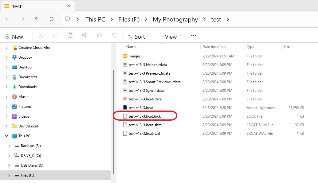
Task: Click the PC monitor icon in address bar
Action: click(x=67, y=19)
